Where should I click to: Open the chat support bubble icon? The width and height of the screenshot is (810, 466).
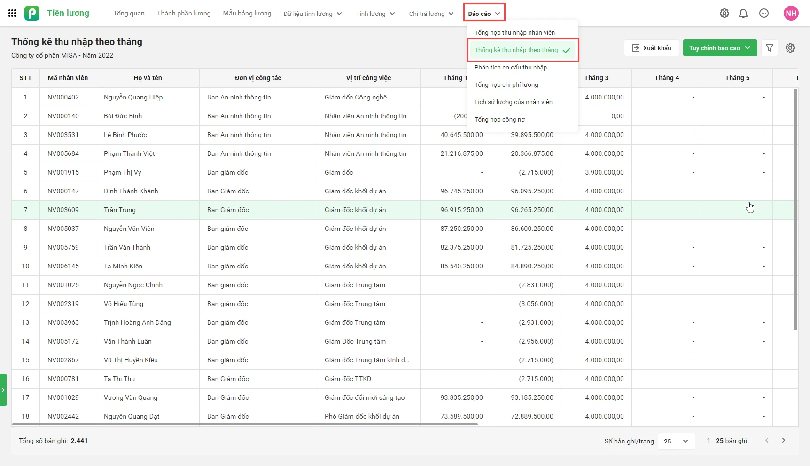[x=764, y=13]
